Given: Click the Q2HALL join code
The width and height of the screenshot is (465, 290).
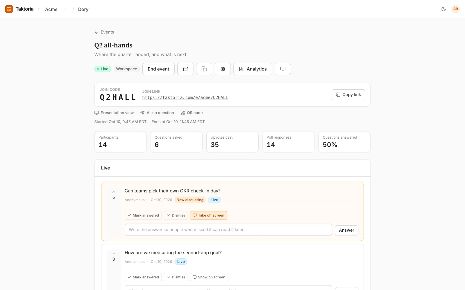Looking at the screenshot, I should 118,97.
